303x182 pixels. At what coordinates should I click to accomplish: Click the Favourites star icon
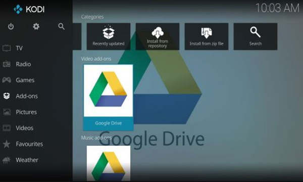pos(7,144)
